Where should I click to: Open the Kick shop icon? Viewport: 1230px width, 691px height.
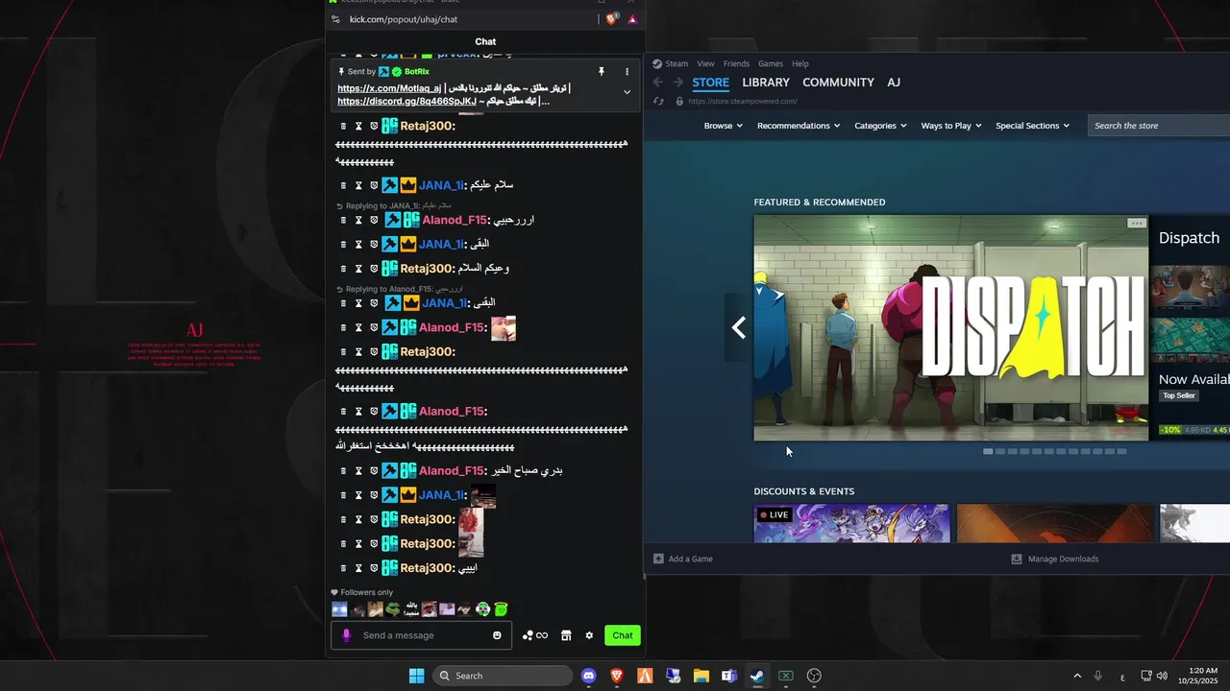click(x=566, y=635)
